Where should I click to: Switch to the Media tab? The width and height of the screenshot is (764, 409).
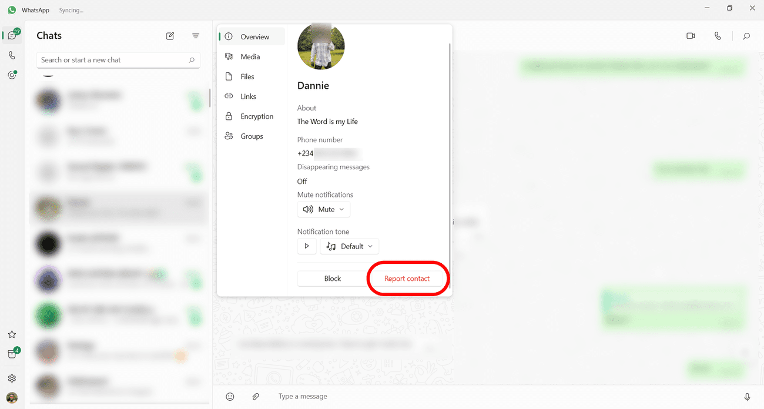tap(250, 56)
